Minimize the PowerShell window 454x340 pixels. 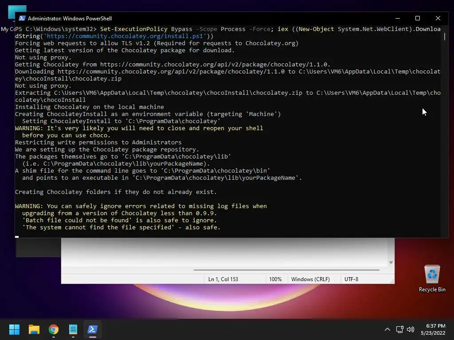[x=398, y=18]
